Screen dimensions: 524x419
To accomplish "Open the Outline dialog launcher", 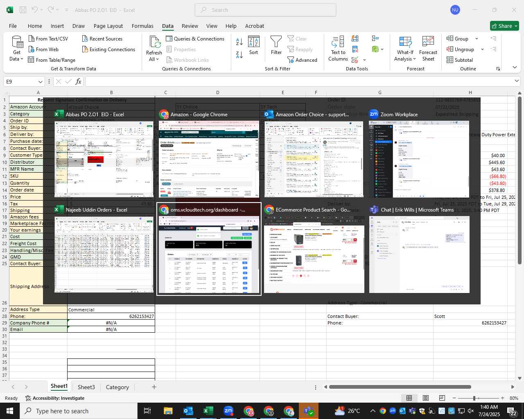I will [x=498, y=69].
